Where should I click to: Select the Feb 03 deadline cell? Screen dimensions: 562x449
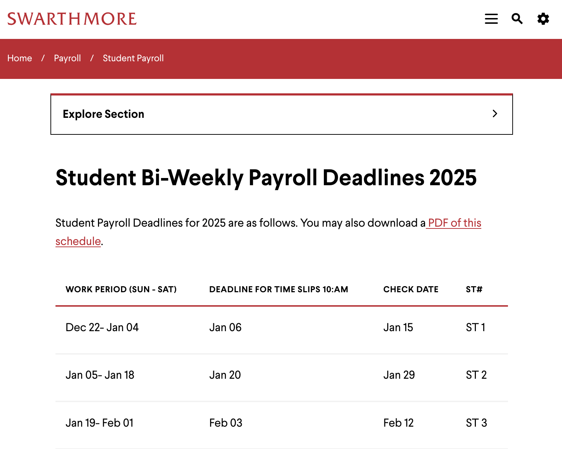click(x=226, y=423)
